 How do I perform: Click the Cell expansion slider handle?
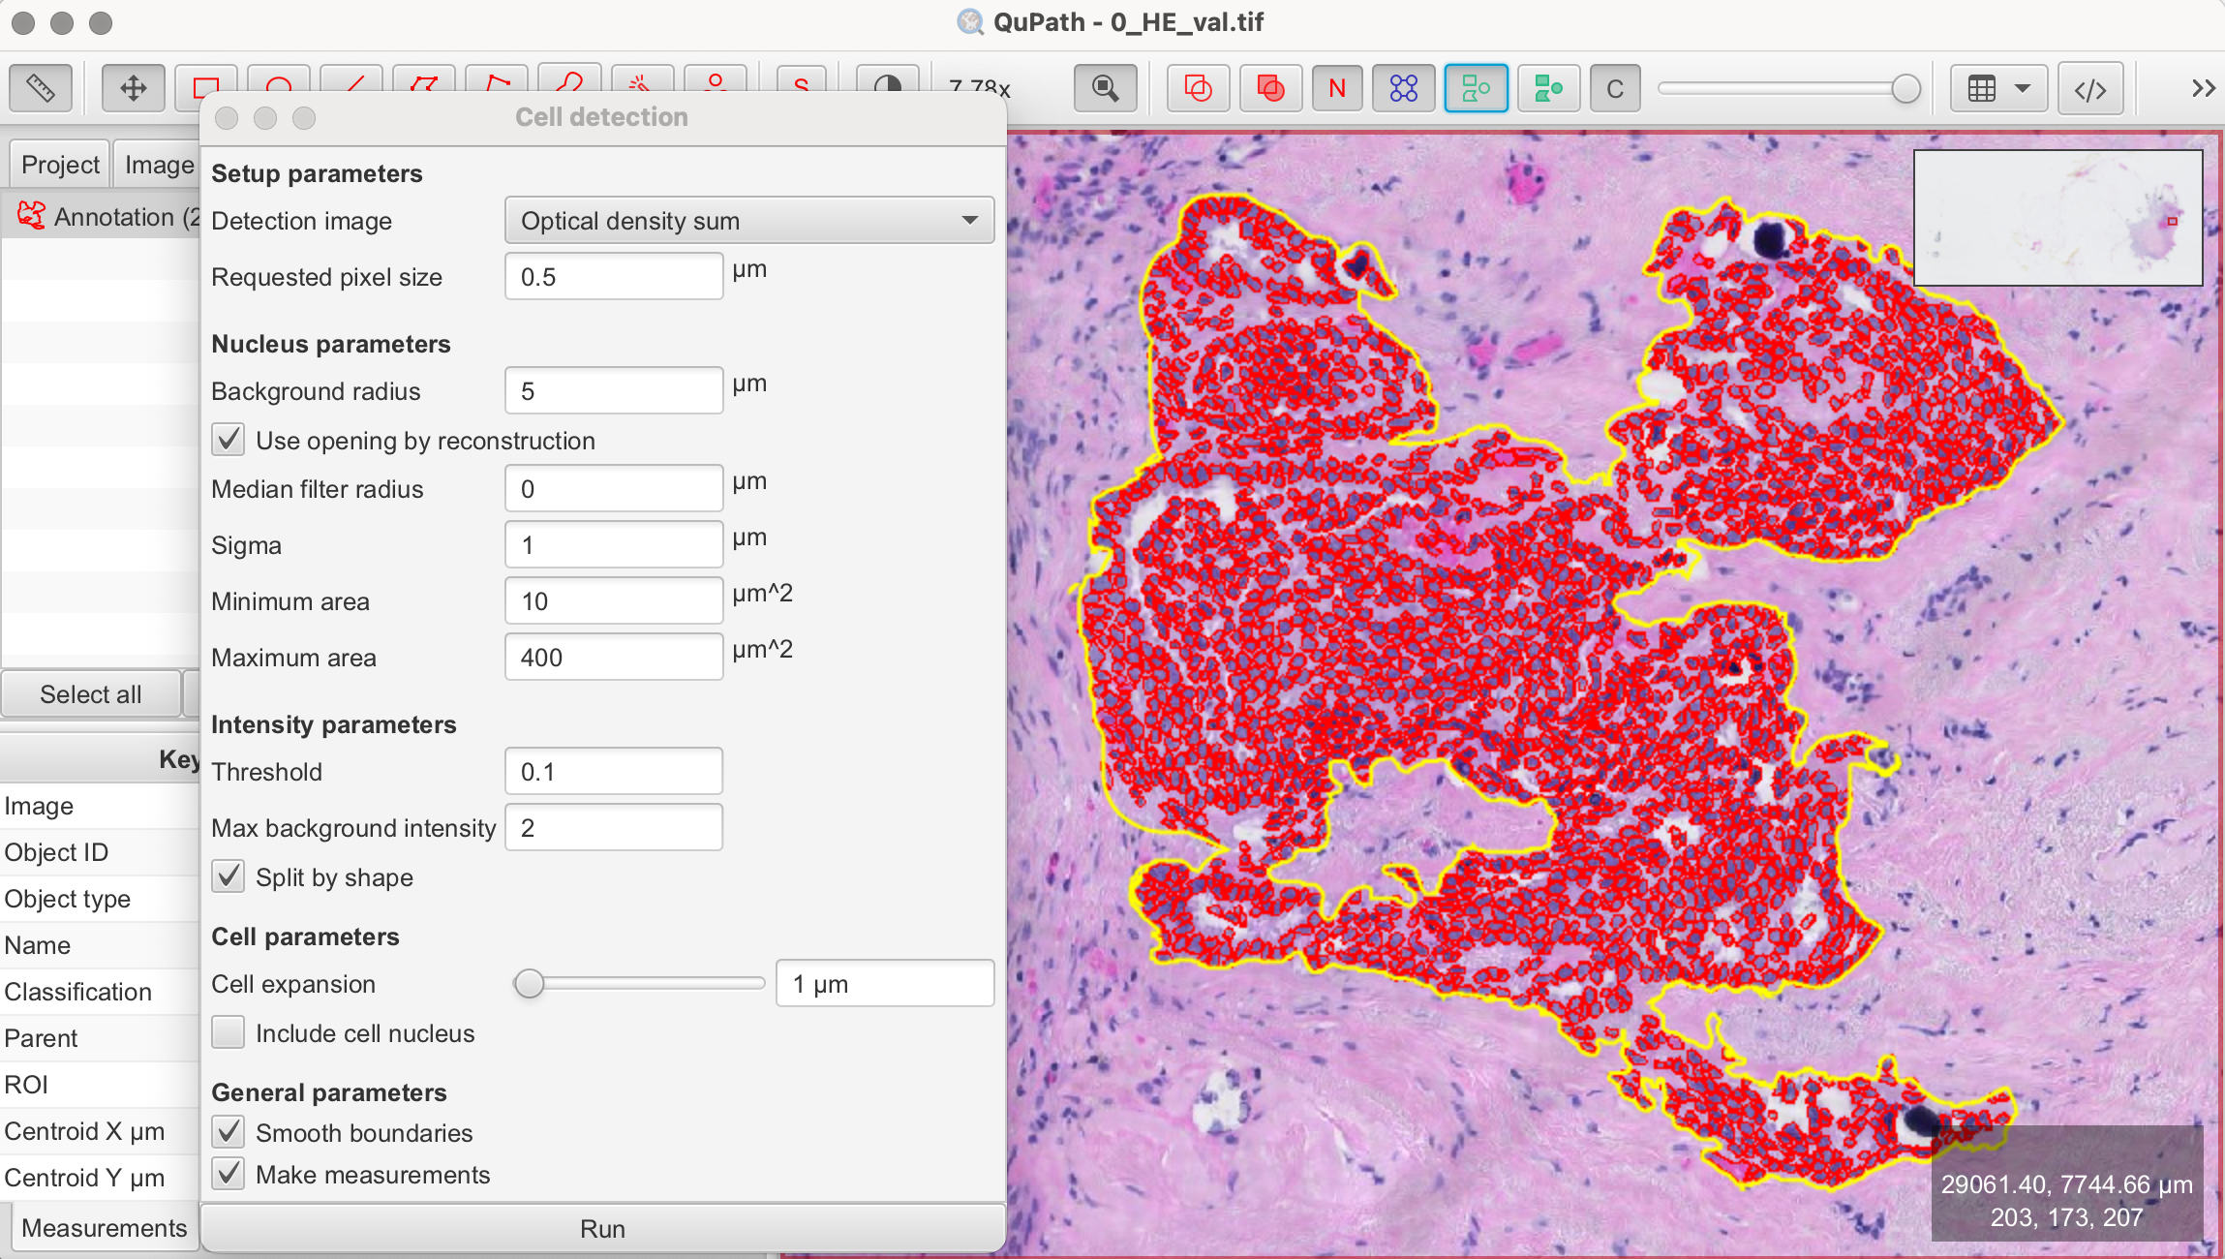coord(529,984)
